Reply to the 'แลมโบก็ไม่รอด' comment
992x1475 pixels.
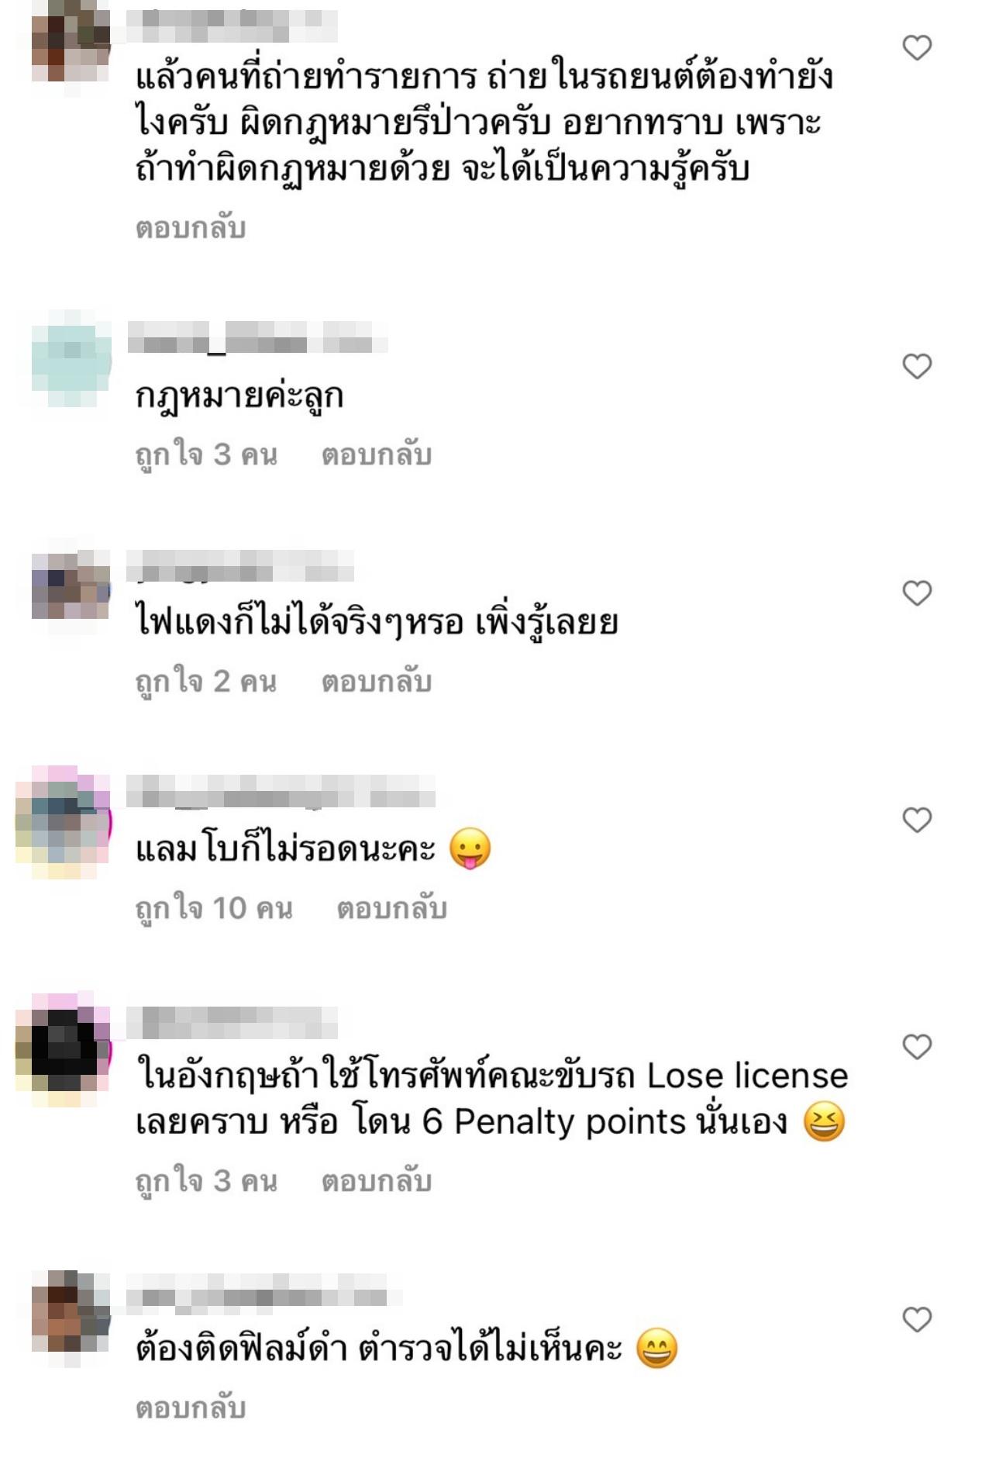[392, 908]
